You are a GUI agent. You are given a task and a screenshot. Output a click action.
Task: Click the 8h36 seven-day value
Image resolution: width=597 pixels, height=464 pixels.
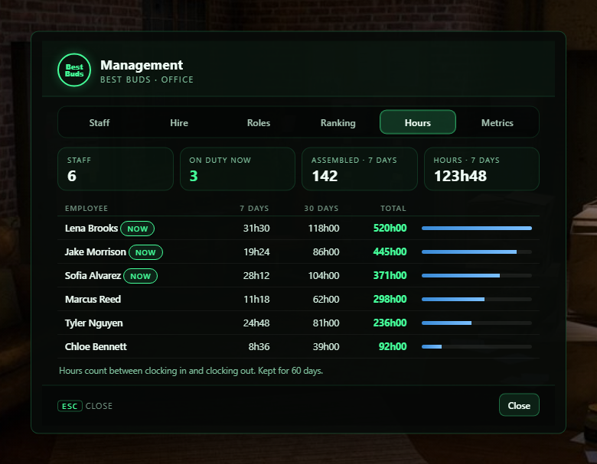point(259,346)
